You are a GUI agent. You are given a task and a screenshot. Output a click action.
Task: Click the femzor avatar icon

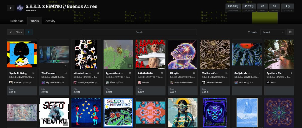pos(140,82)
